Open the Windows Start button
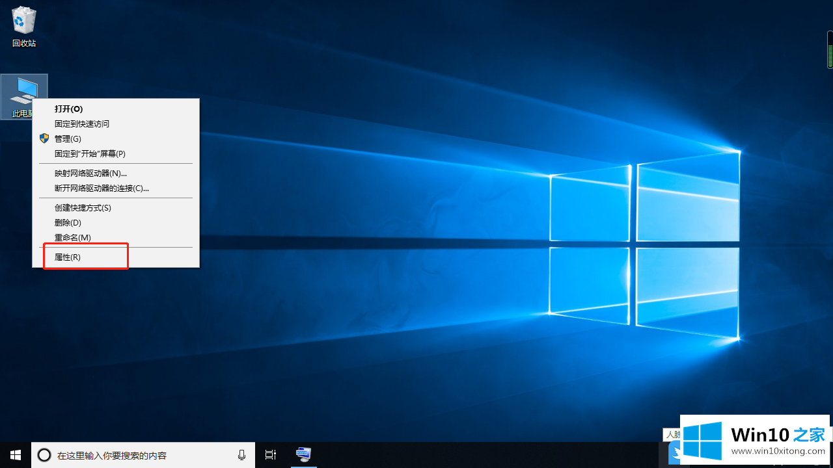 click(x=16, y=455)
